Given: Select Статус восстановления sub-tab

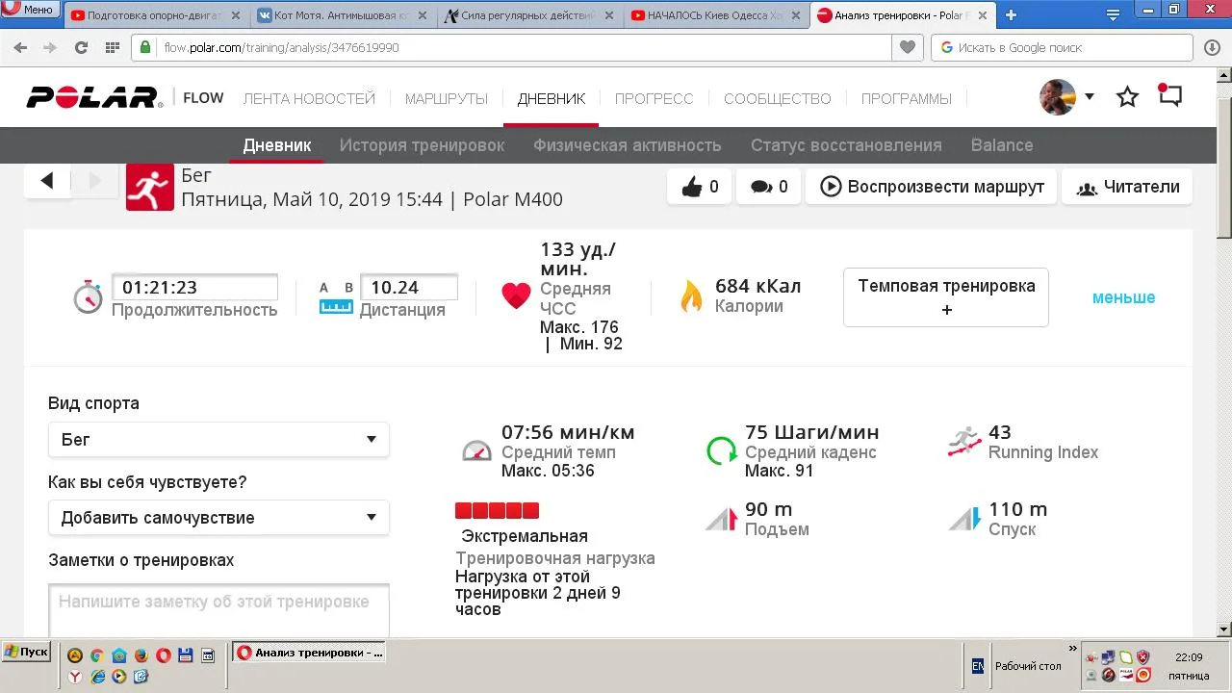Looking at the screenshot, I should coord(846,145).
